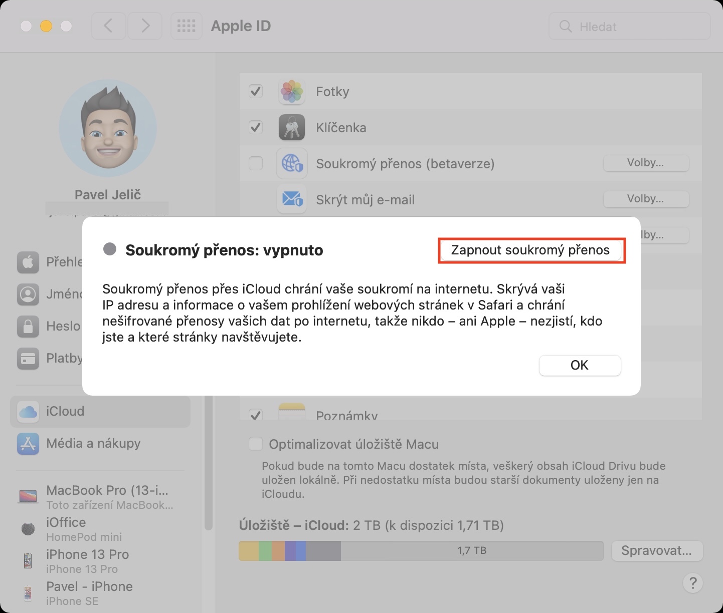The image size is (723, 613).
Task: Go back with the left chevron
Action: coord(108,26)
